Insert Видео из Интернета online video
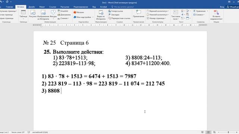239x134 pixels. pyautogui.click(x=101, y=15)
